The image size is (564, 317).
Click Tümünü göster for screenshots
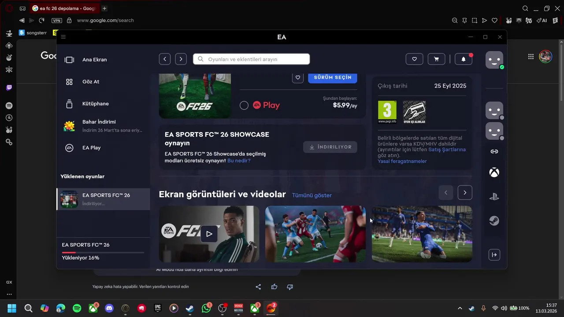(x=312, y=195)
